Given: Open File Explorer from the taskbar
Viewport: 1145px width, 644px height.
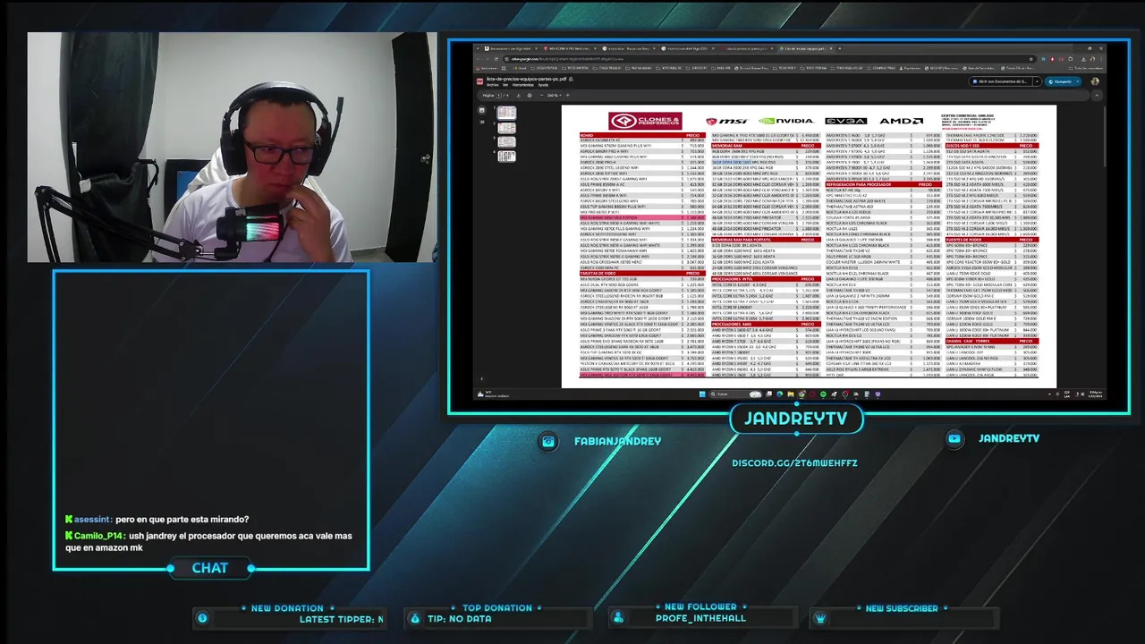Looking at the screenshot, I should (790, 394).
